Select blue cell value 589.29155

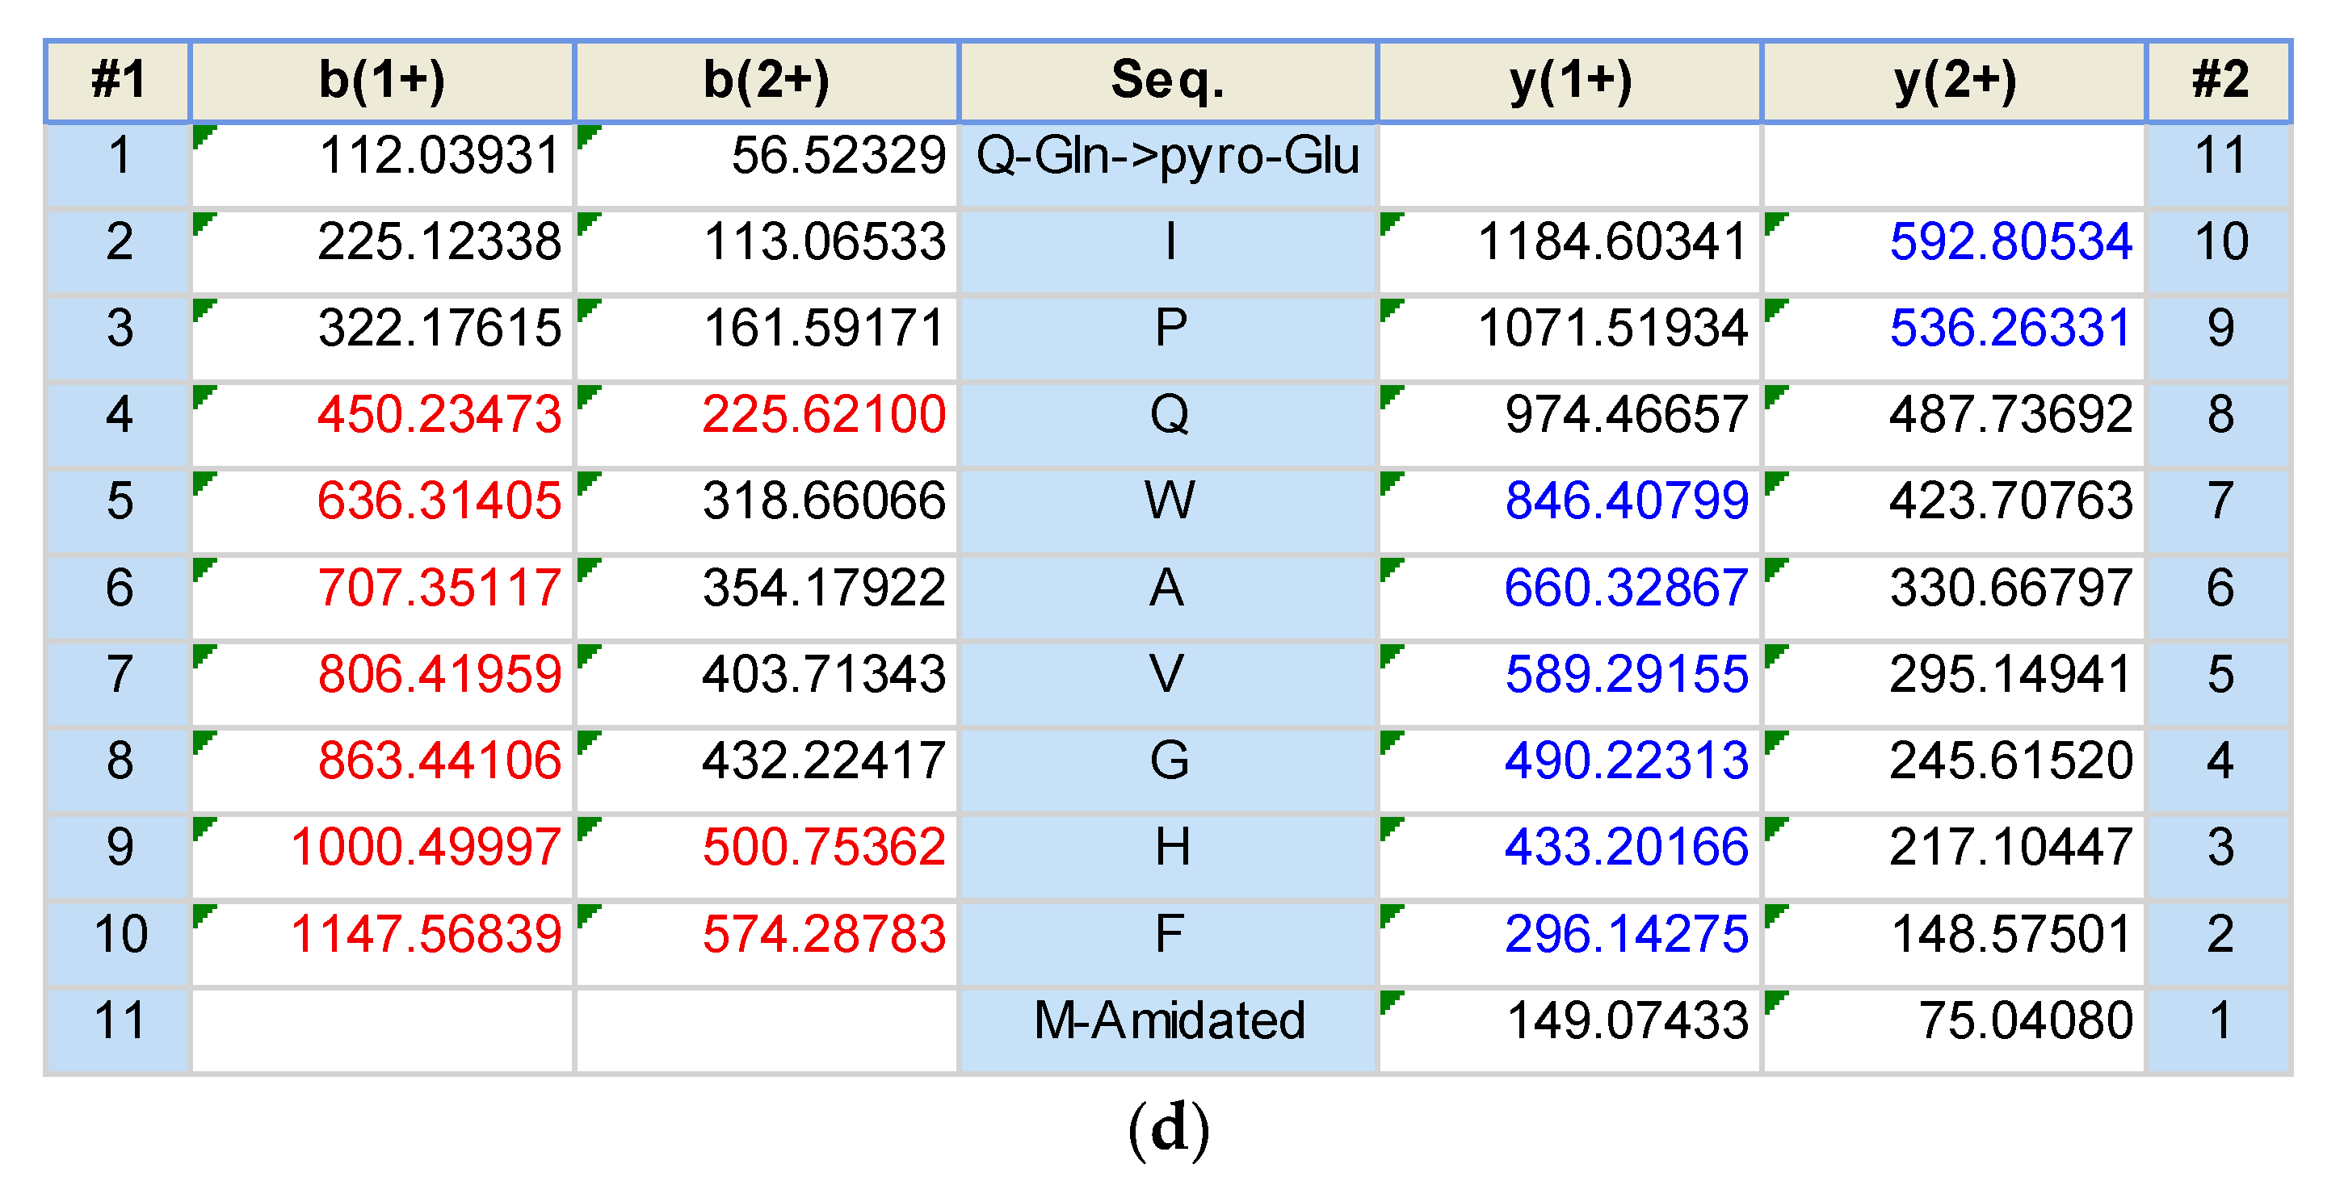tap(1570, 683)
